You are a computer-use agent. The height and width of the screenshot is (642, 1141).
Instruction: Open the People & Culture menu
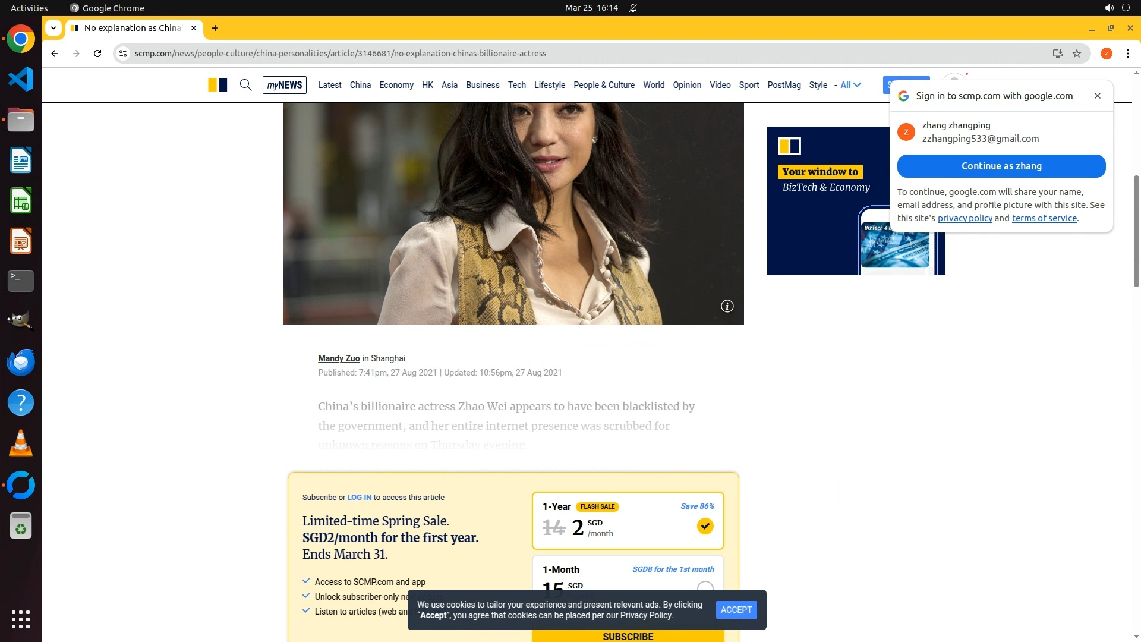click(x=604, y=85)
